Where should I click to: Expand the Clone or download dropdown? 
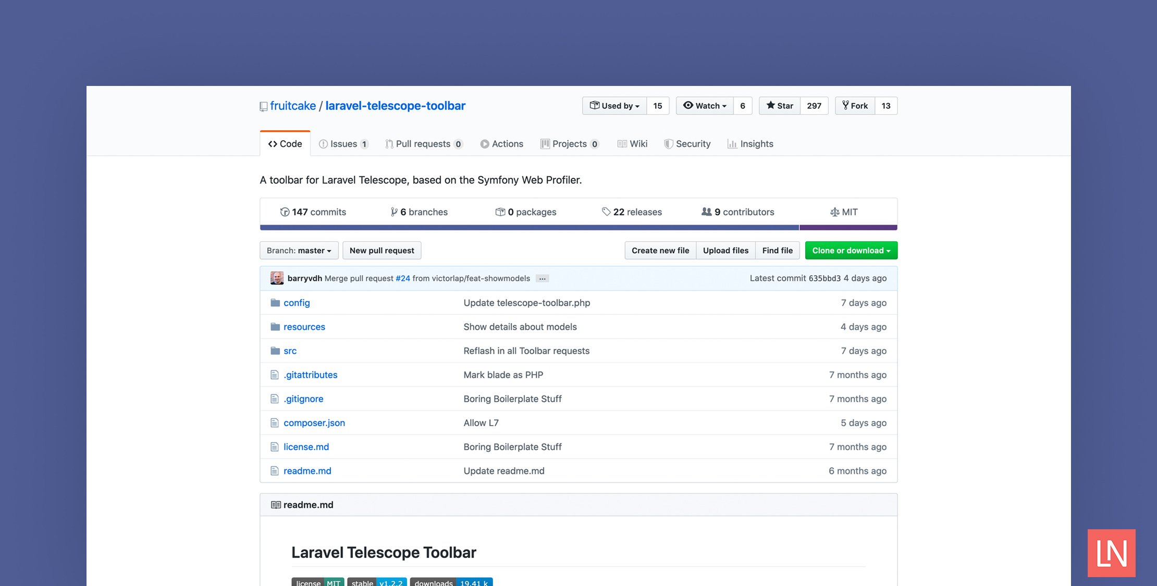click(851, 250)
